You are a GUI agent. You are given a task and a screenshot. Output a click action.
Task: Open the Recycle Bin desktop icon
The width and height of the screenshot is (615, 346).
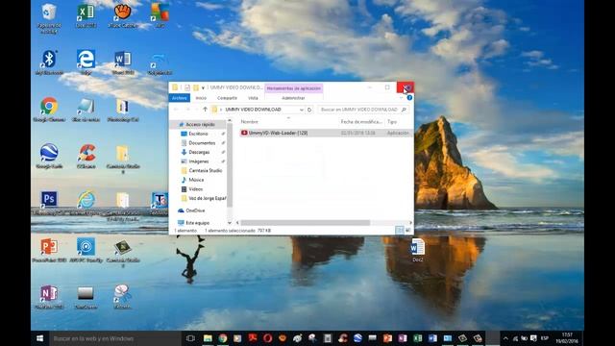pyautogui.click(x=49, y=17)
